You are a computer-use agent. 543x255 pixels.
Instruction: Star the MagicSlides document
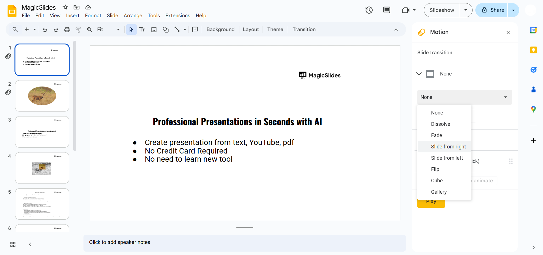[65, 7]
